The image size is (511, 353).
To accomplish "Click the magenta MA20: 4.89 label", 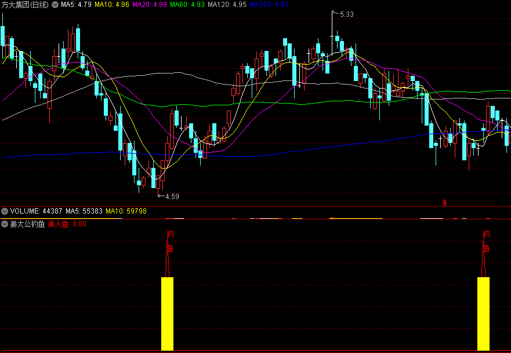I will [150, 5].
